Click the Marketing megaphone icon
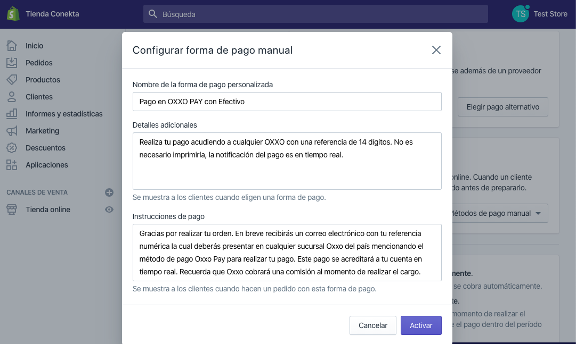576x344 pixels. pyautogui.click(x=12, y=131)
